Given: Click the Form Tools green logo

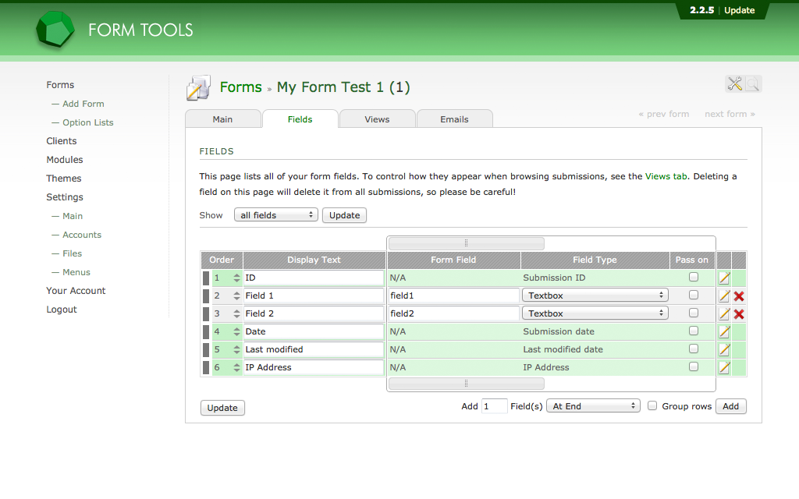Looking at the screenshot, I should 55,30.
